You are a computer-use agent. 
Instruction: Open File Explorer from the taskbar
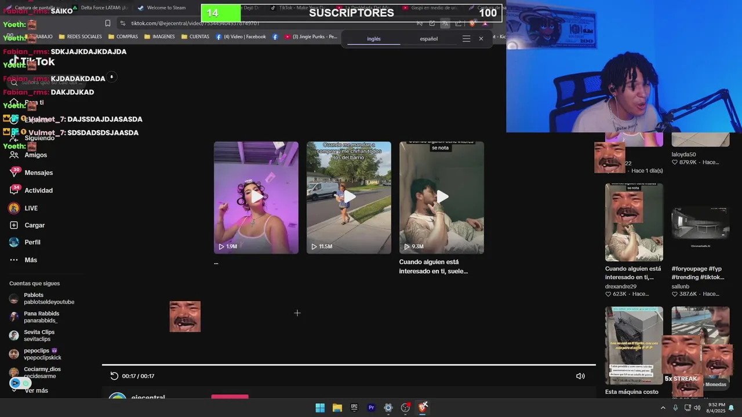337,408
